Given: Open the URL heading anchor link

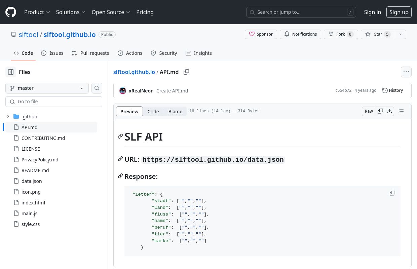Looking at the screenshot, I should 120,159.
